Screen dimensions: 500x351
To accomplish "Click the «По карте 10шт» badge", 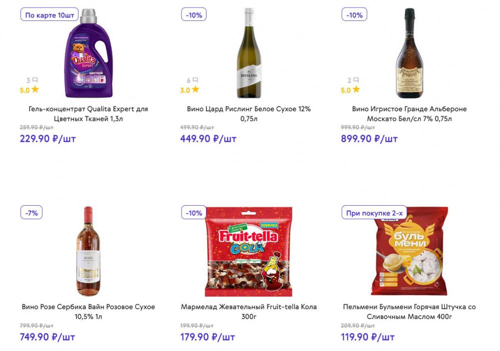I will [49, 15].
